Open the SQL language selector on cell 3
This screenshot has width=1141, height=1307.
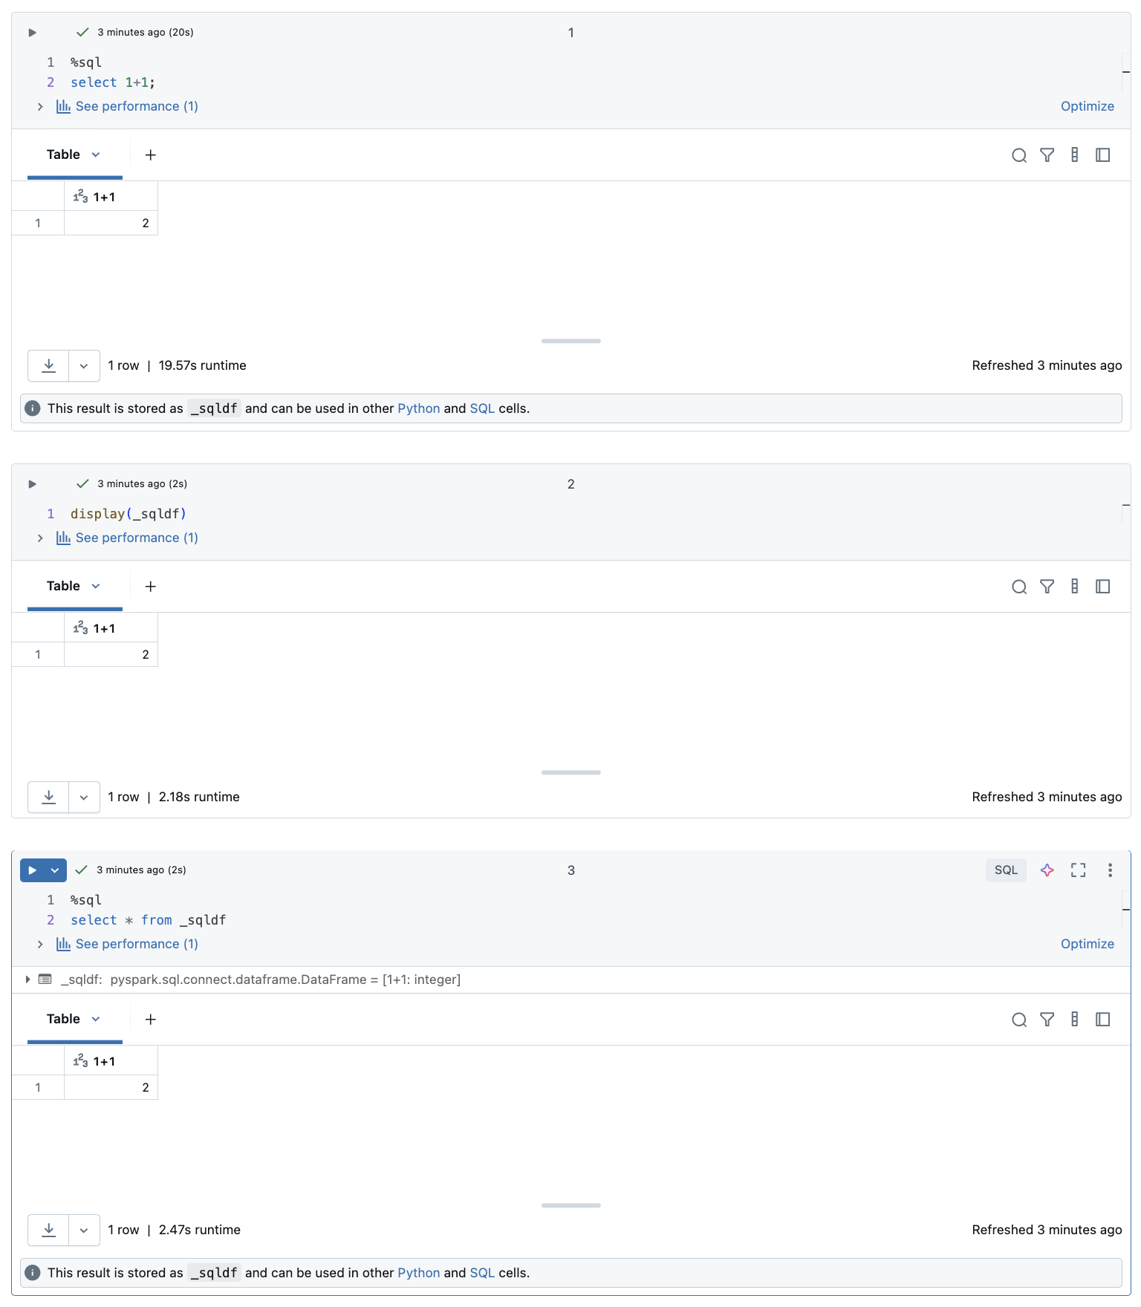tap(1005, 870)
